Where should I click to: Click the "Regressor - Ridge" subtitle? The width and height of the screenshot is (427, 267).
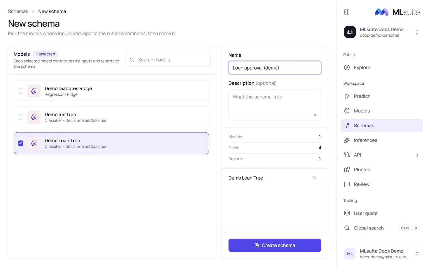61,95
